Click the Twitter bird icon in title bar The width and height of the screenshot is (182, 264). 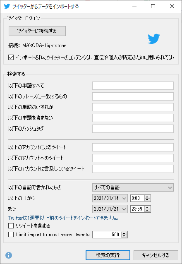pyautogui.click(x=7, y=6)
